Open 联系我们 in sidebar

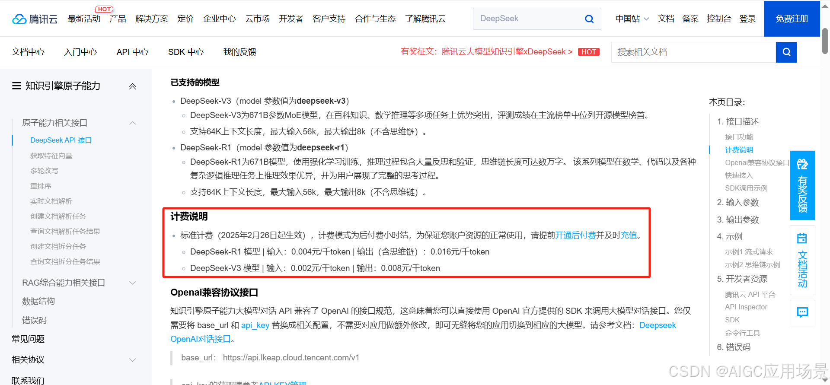pyautogui.click(x=28, y=380)
